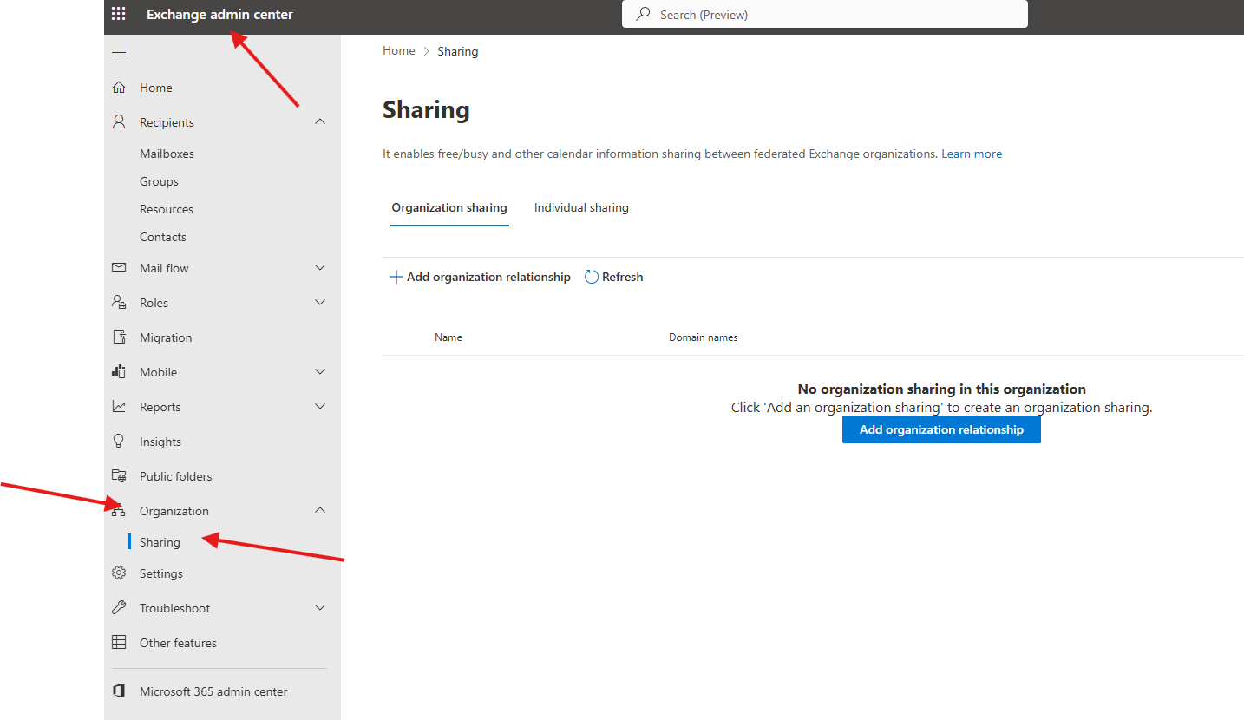Click the Mail flow envelope icon
Viewport: 1244px width, 720px height.
[119, 268]
